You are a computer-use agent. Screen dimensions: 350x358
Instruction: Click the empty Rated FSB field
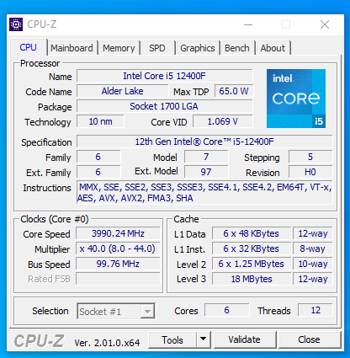118,279
